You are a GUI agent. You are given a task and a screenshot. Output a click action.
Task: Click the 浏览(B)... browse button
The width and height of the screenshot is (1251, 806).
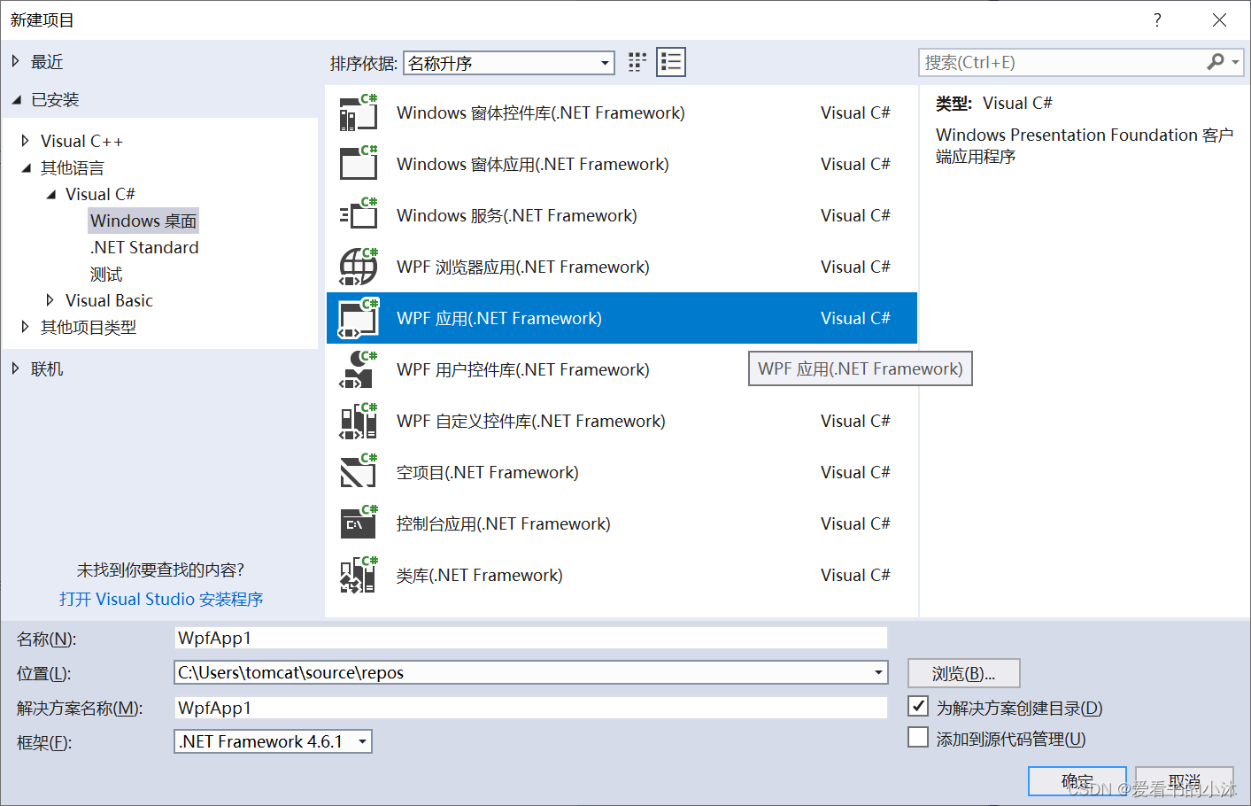[x=964, y=673]
